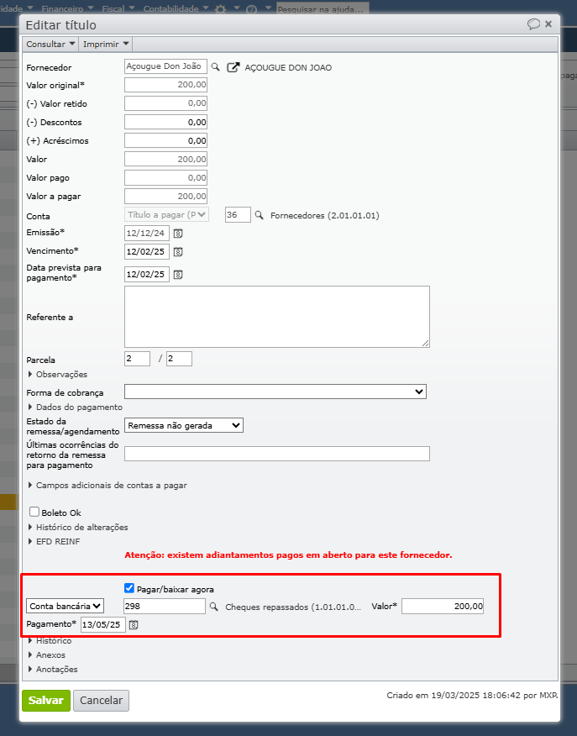The image size is (577, 736).
Task: Open the Contabilidade menu
Action: tap(176, 8)
